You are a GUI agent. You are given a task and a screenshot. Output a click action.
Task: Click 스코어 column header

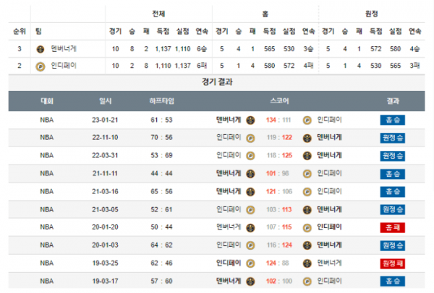click(x=279, y=101)
